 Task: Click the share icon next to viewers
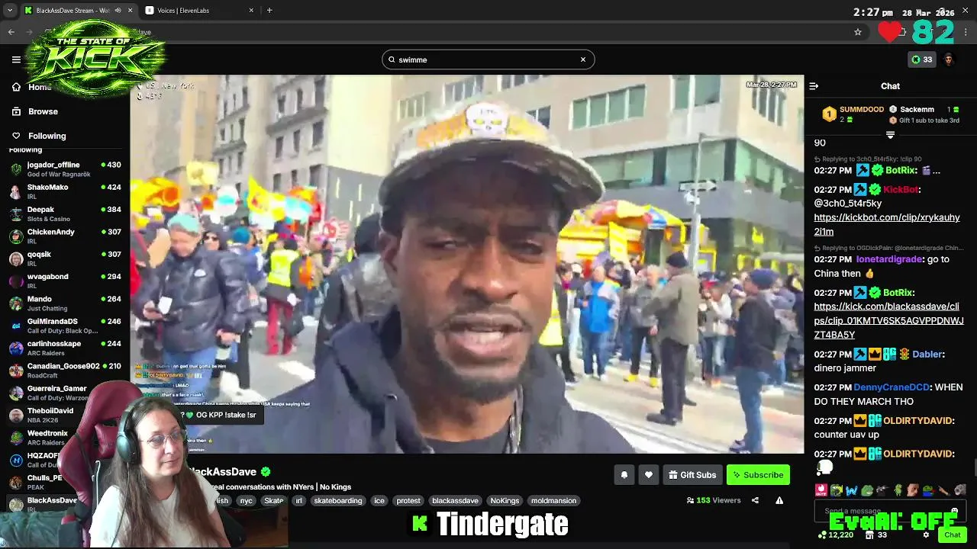(755, 500)
